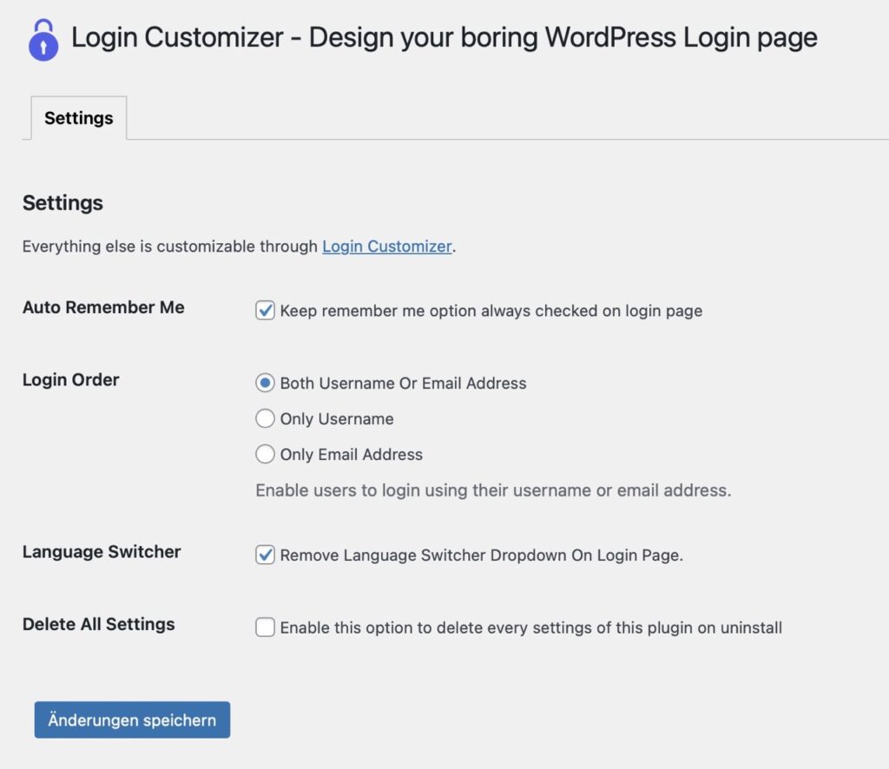Viewport: 889px width, 769px height.
Task: Click the Enable users to login description text
Action: tap(493, 490)
